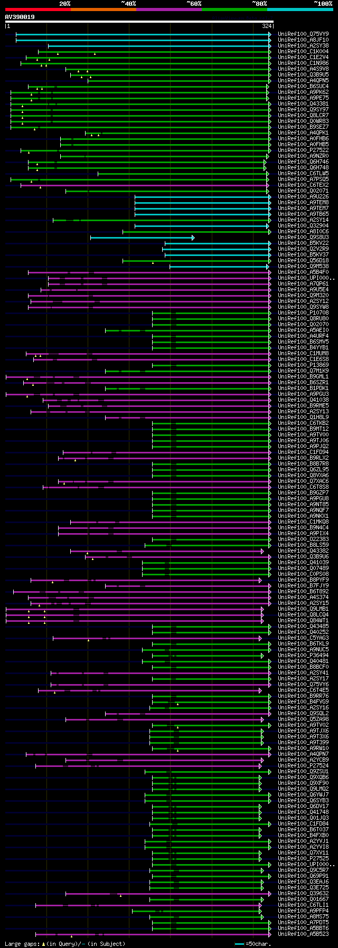The height and width of the screenshot is (948, 338).
Task: Click the query name AV390019
Action: click(20, 17)
